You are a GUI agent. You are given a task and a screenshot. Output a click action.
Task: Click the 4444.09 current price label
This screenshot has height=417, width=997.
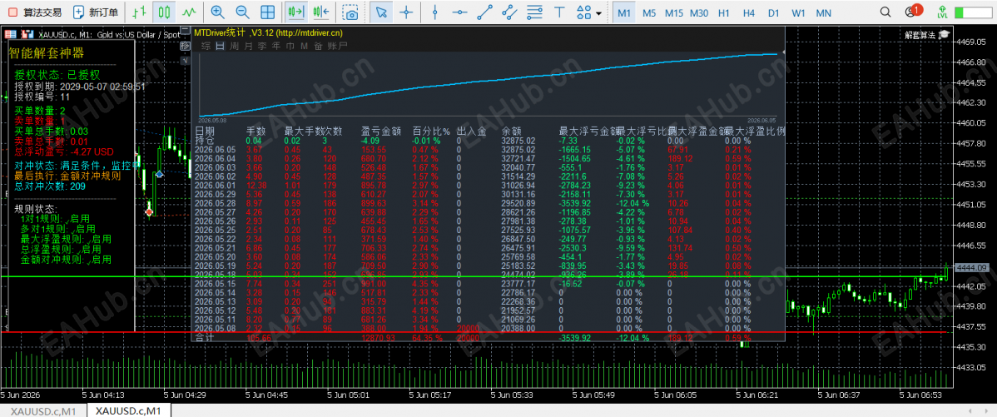coord(973,268)
